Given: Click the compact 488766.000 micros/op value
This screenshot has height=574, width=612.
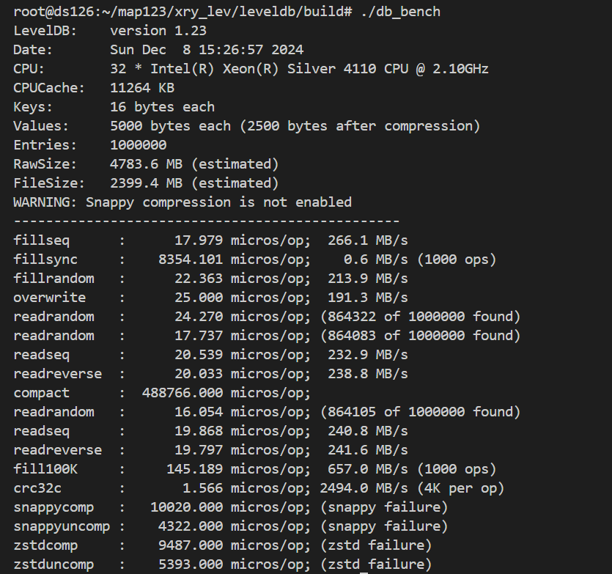Looking at the screenshot, I should tap(226, 393).
